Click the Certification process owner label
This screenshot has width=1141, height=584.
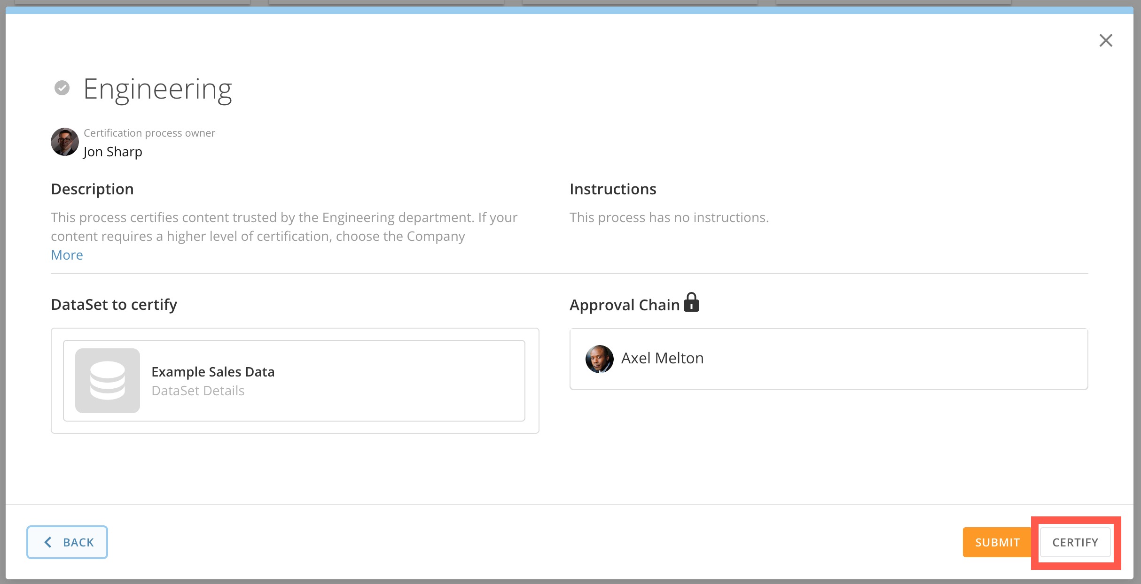(149, 133)
